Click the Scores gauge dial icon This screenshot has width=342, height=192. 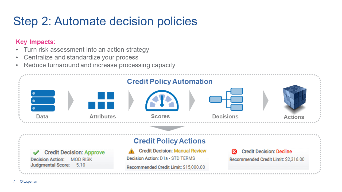[x=162, y=101]
